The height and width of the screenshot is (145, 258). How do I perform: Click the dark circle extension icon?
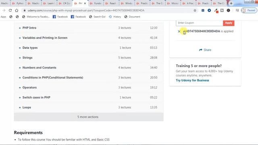click(x=229, y=10)
